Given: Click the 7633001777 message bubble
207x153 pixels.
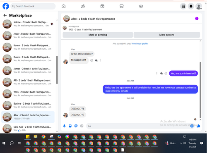Looking at the screenshot, I should pyautogui.click(x=77, y=115).
